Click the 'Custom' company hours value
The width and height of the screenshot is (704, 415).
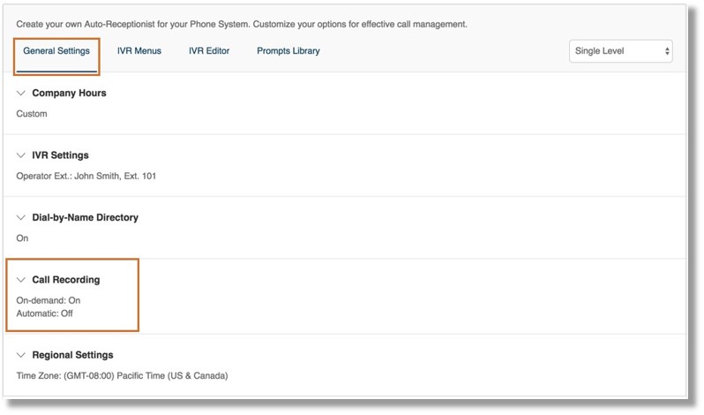[32, 114]
